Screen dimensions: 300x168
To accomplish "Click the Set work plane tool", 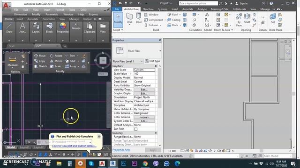I will [273, 19].
